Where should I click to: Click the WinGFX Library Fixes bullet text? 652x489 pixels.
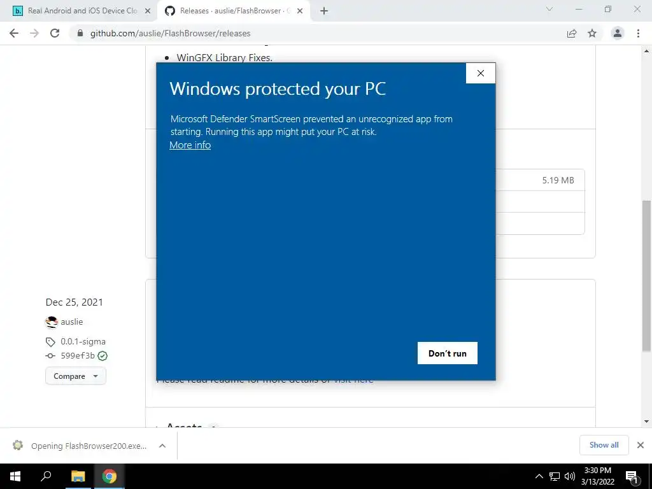[225, 57]
